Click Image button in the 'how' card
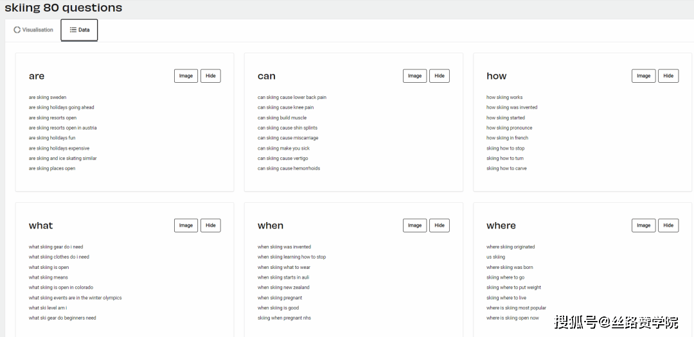 pos(643,76)
